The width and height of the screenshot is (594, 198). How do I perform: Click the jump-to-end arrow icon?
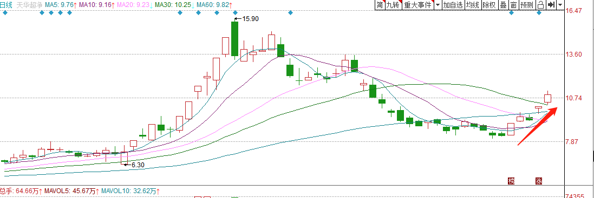click(x=551, y=5)
